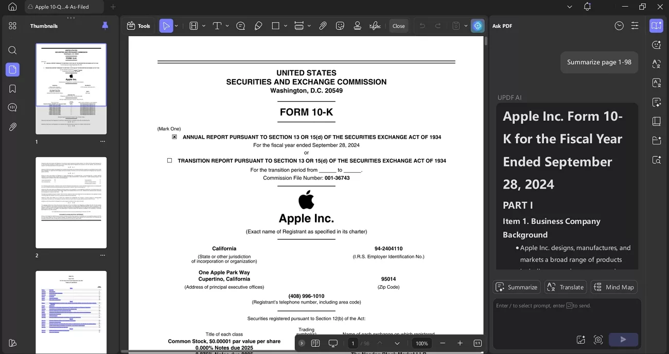
Task: Pick the Highlighter annotation tool
Action: 258,26
